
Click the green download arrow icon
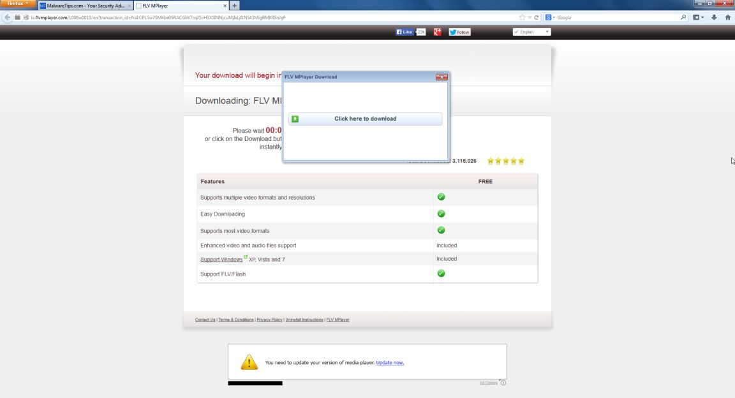(295, 119)
